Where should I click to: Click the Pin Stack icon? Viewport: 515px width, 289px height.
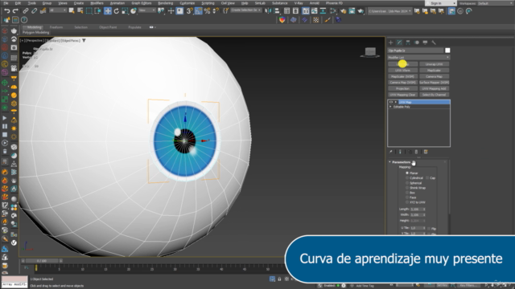[x=391, y=152]
